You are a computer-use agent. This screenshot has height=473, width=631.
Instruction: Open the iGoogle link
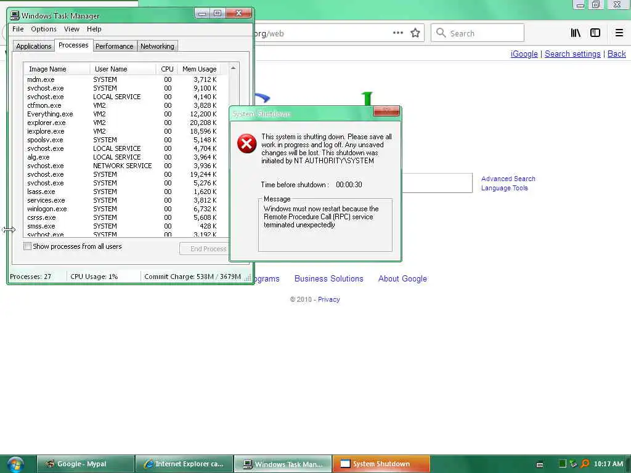tap(524, 54)
